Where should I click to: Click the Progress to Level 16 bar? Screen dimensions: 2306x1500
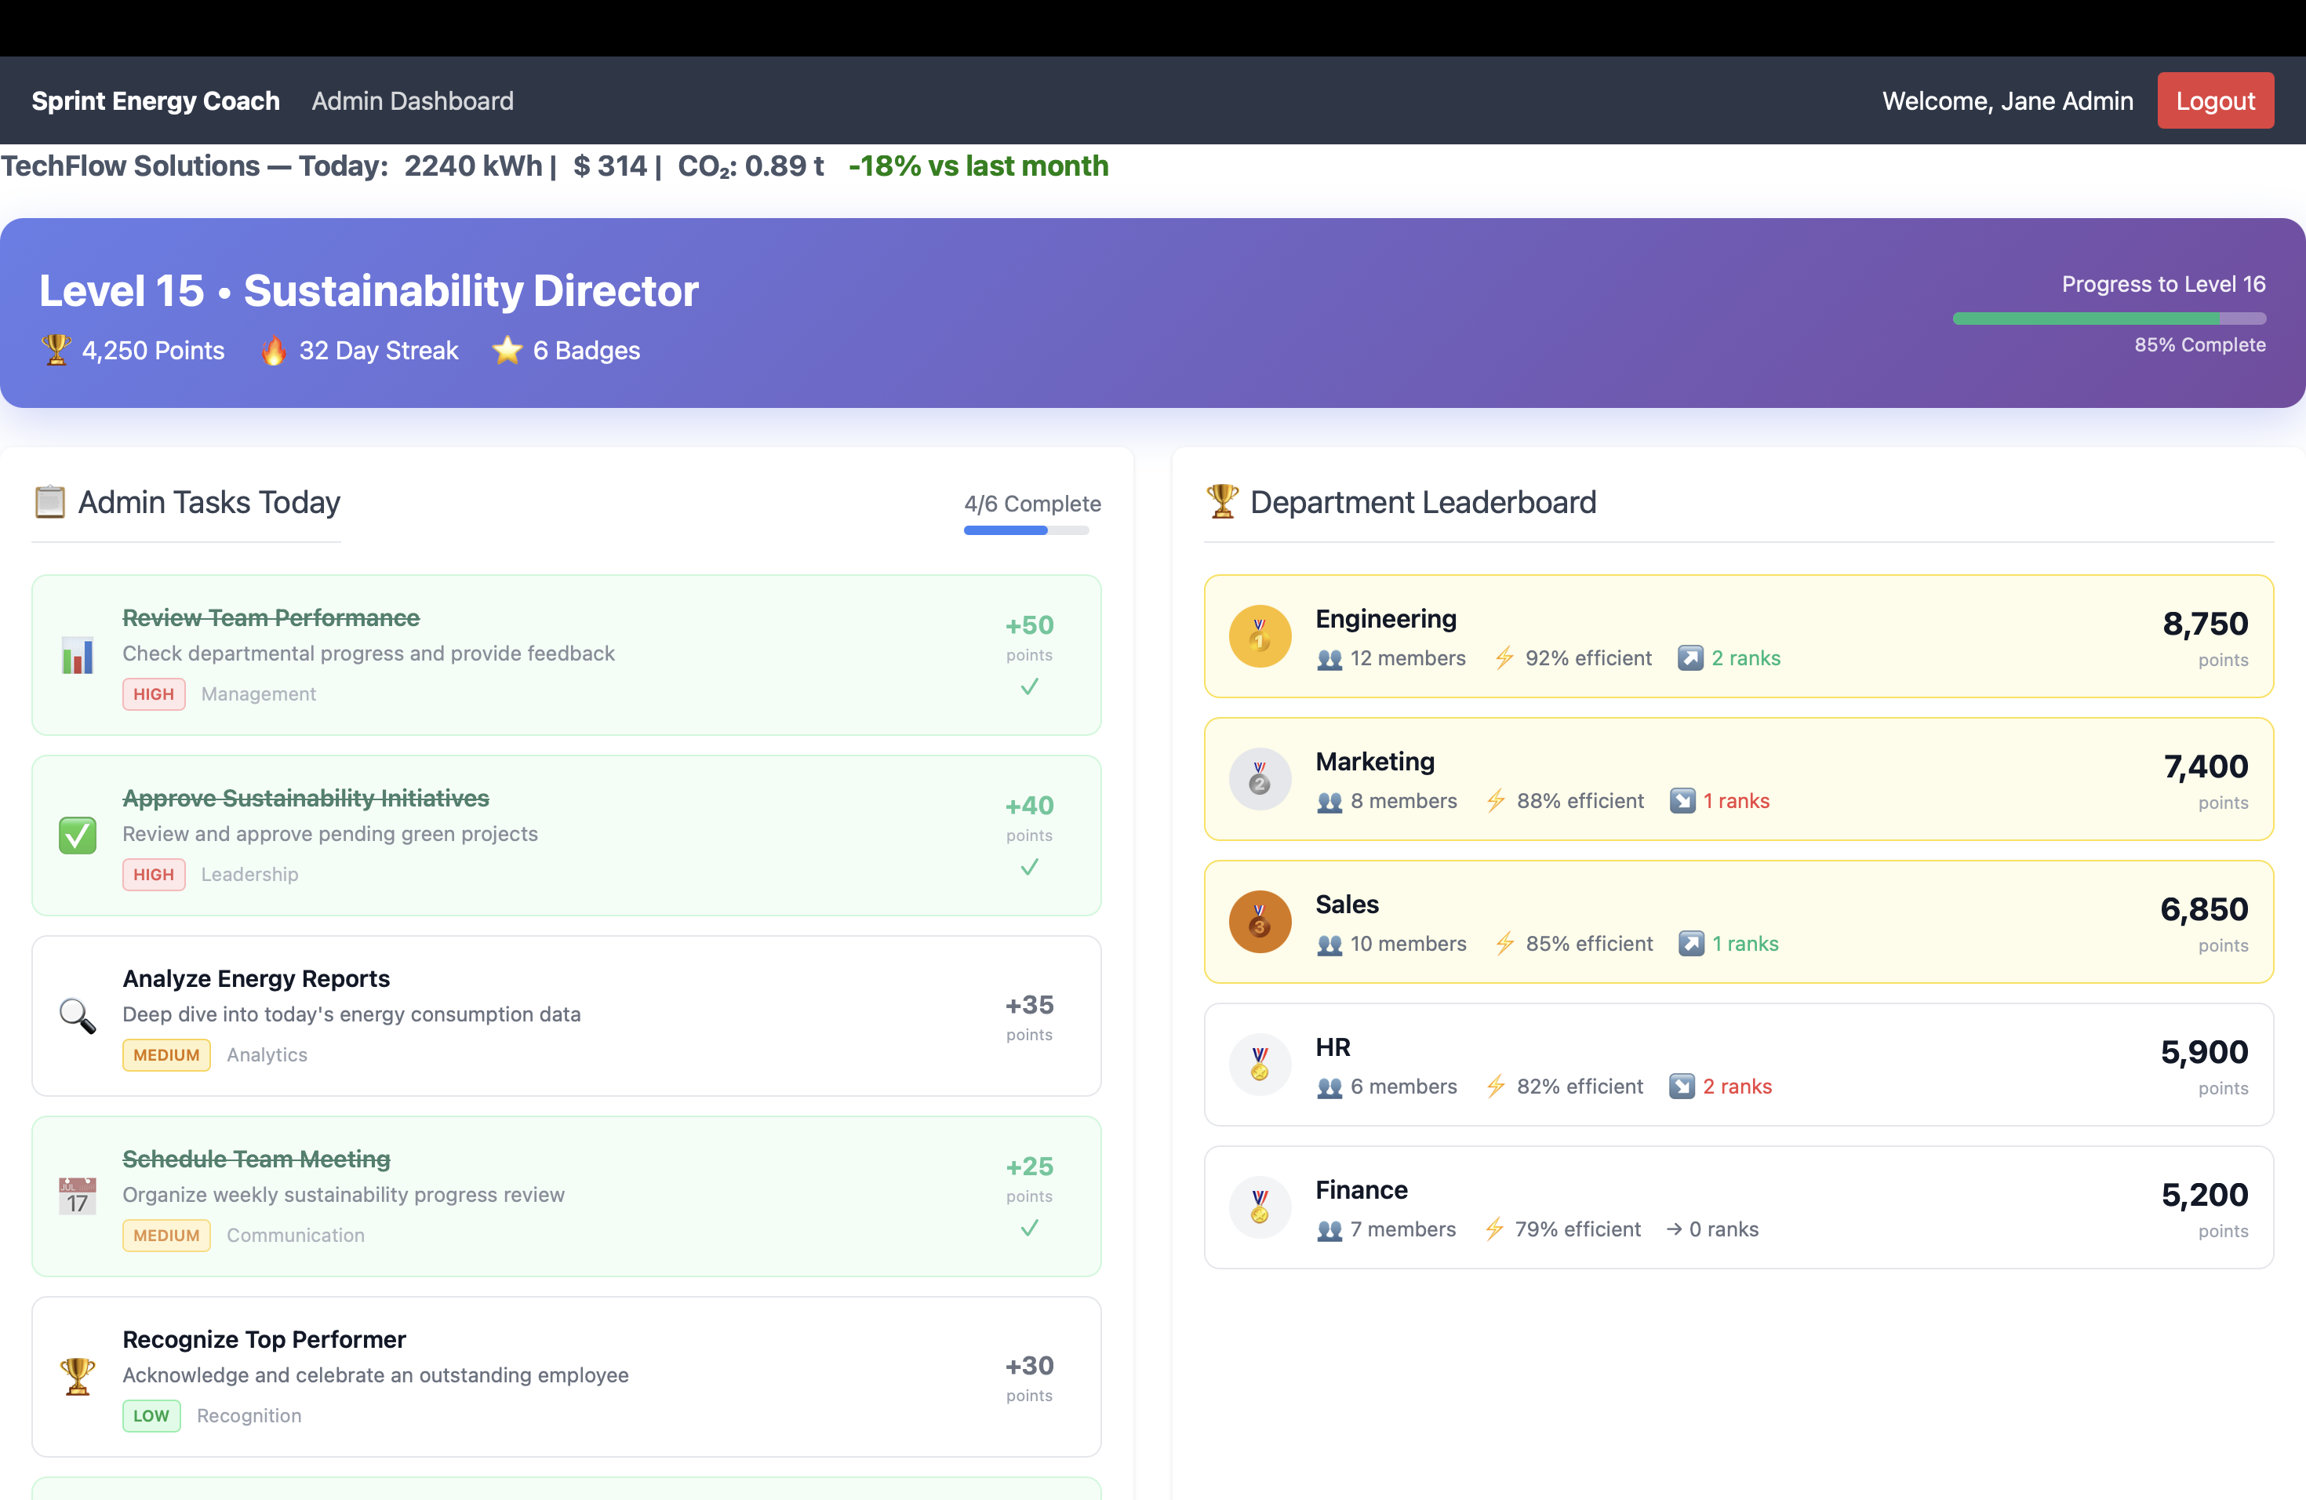click(x=2108, y=319)
